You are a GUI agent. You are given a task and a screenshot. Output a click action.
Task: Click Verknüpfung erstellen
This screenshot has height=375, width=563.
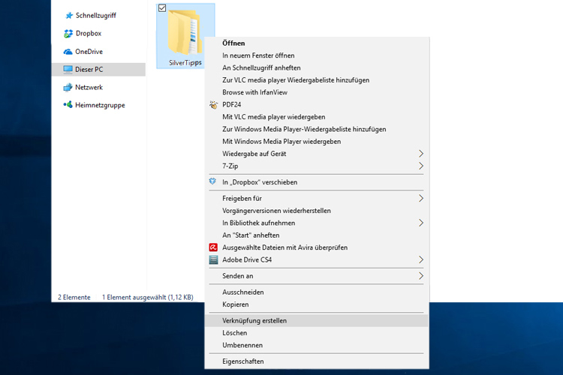(317, 320)
